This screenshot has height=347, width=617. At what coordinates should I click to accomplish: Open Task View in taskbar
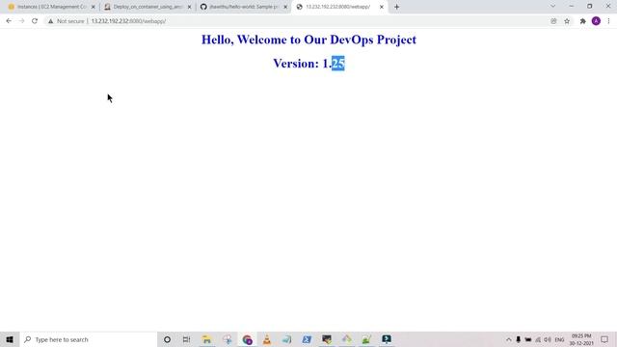coord(186,339)
